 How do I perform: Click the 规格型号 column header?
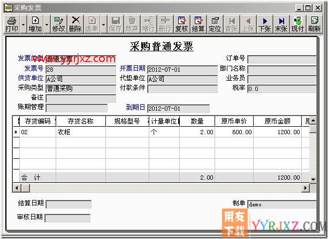tap(127, 121)
